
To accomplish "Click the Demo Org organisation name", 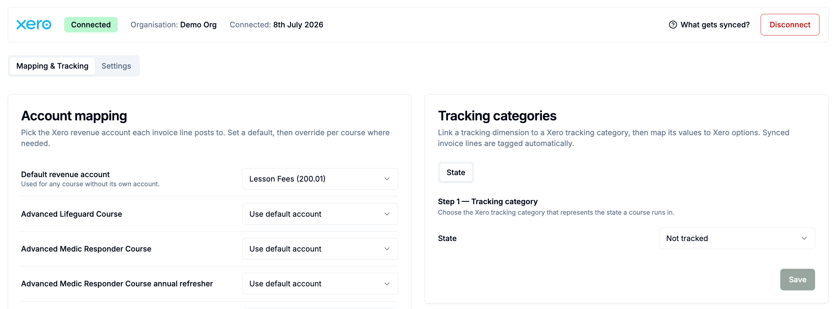I will (198, 25).
